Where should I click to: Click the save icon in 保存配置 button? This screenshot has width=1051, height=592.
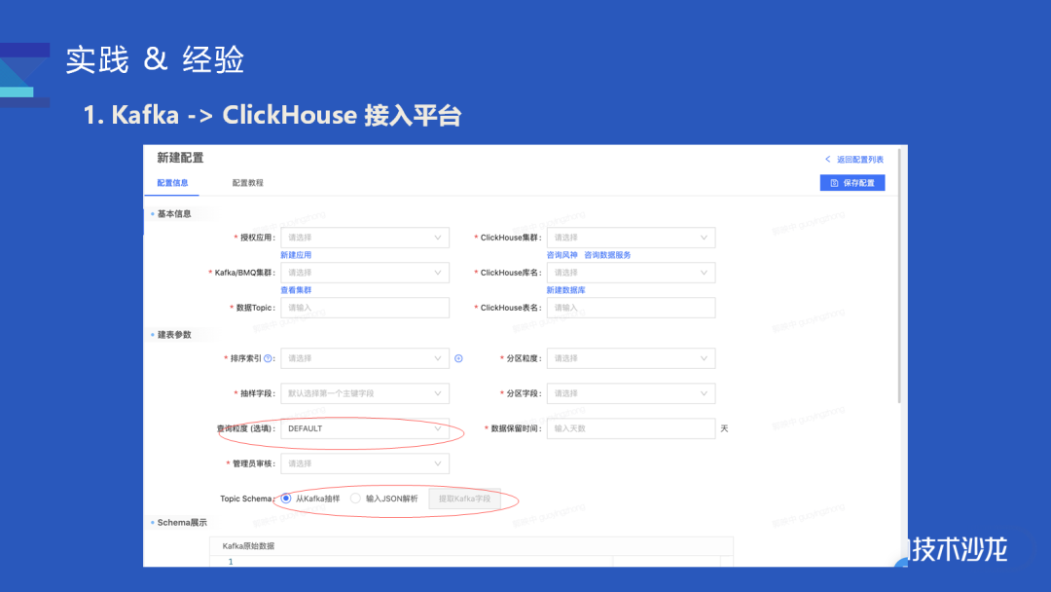[x=835, y=183]
